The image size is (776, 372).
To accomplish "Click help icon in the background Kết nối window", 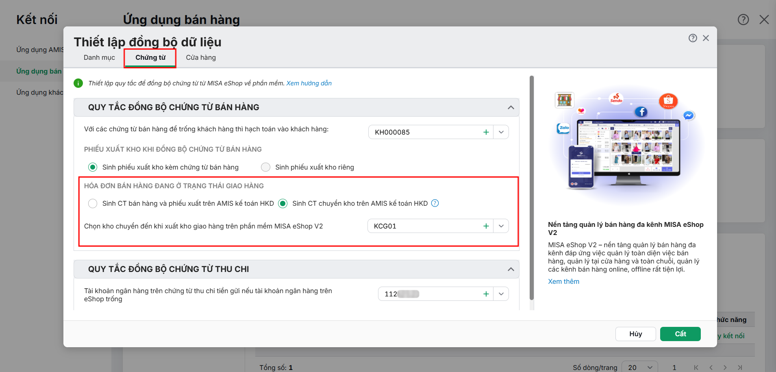I will (743, 20).
